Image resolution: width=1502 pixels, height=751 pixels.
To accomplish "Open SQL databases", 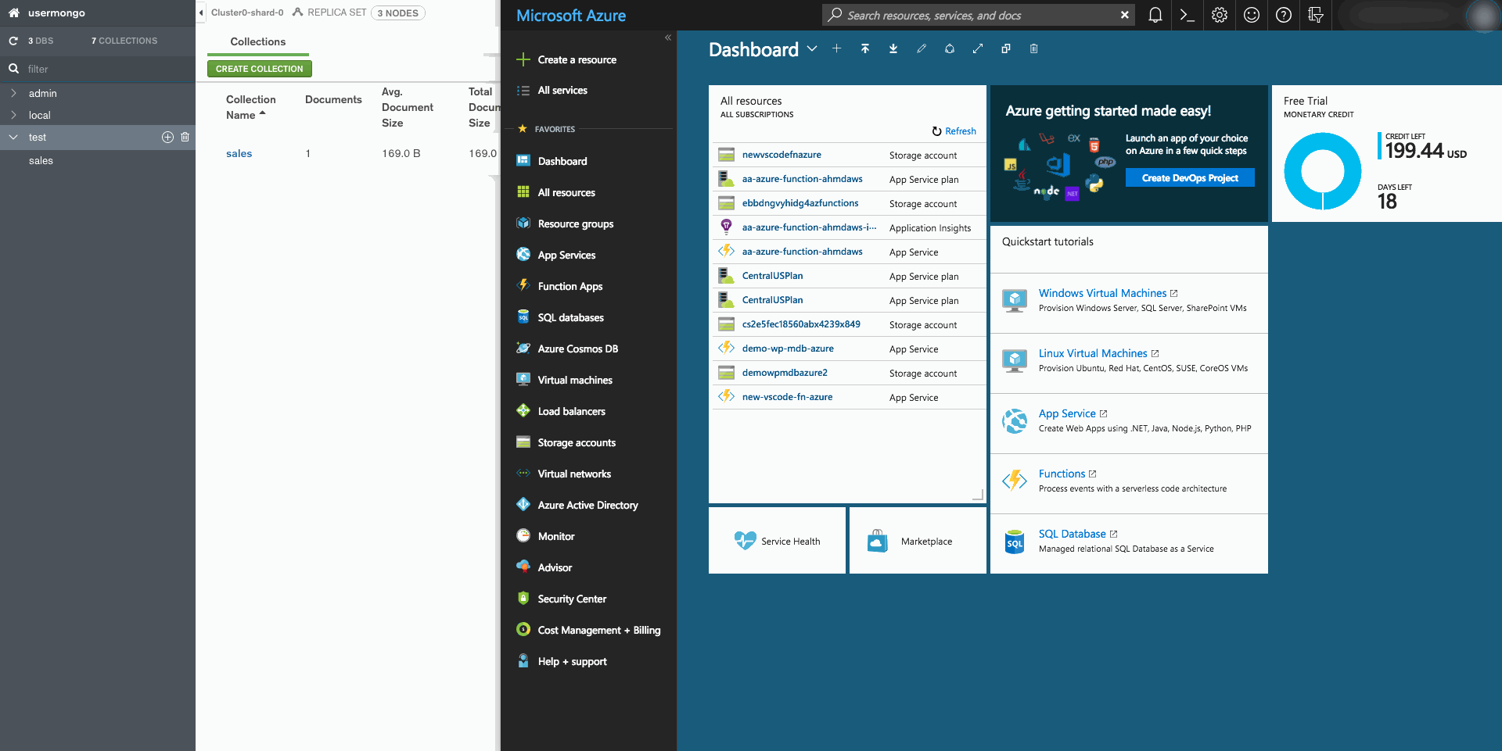I will coord(570,317).
